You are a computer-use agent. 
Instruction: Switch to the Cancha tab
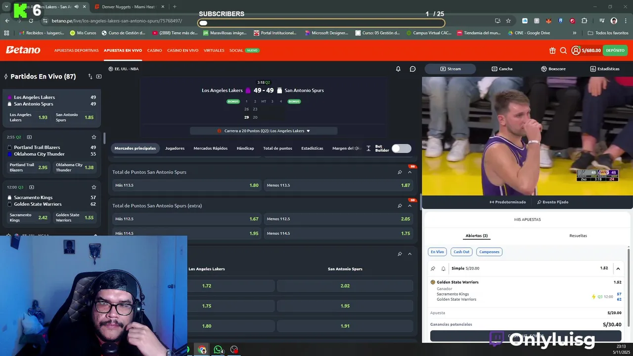click(x=502, y=69)
